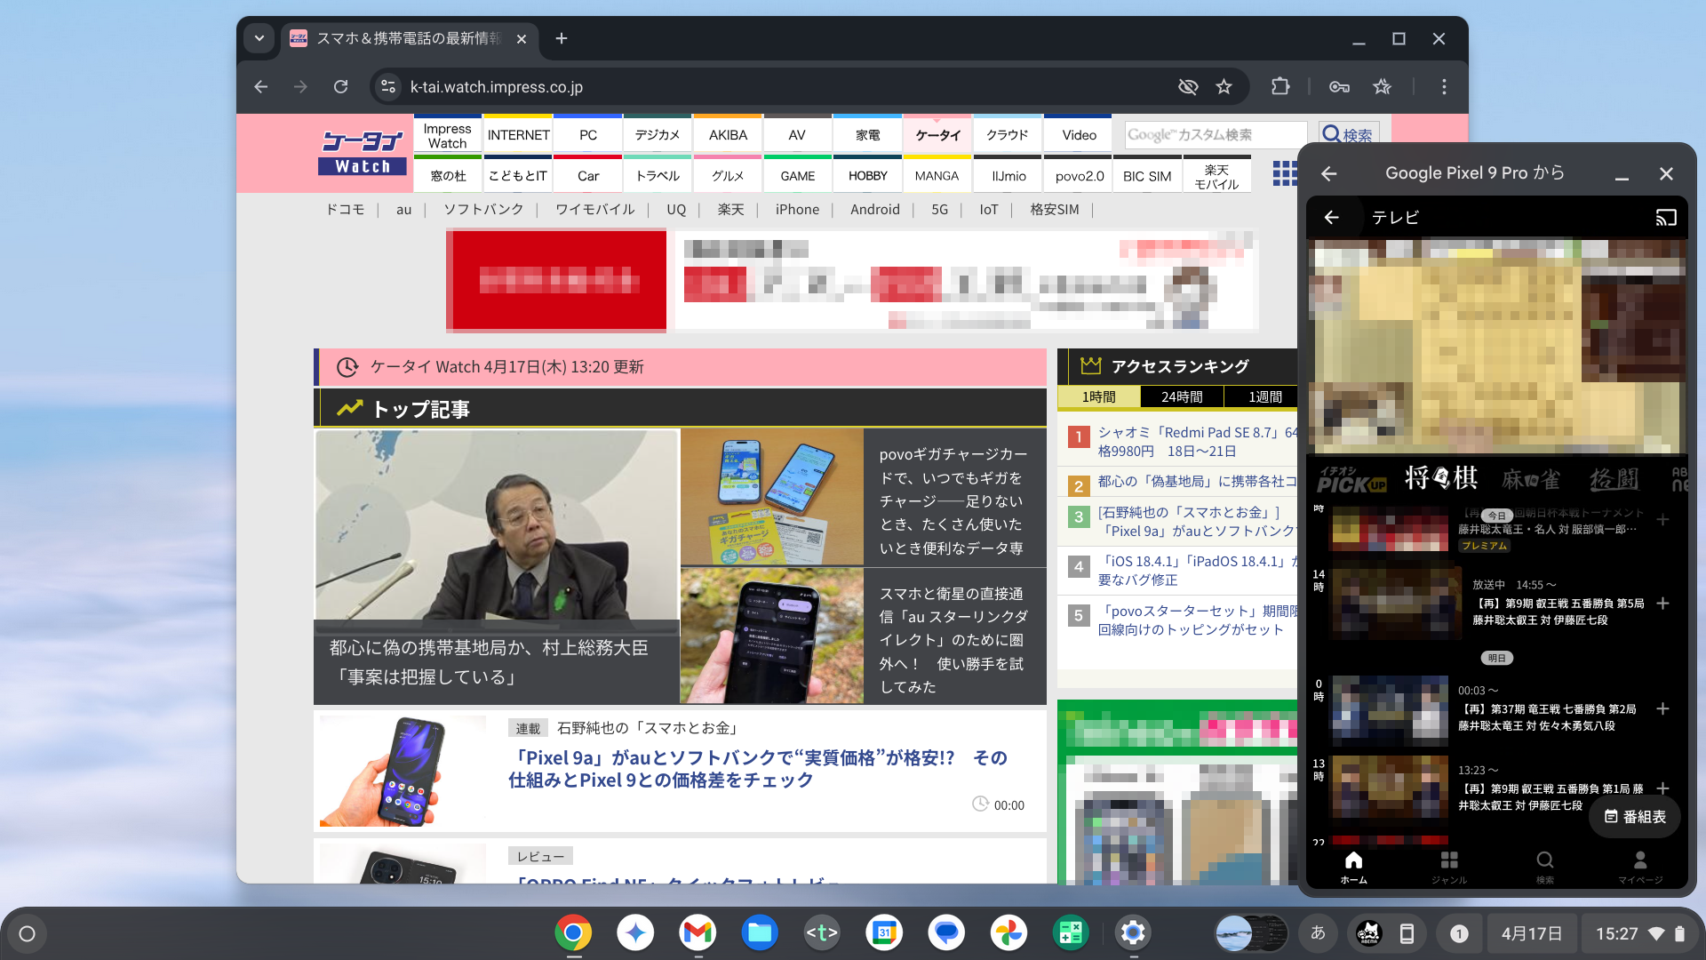Image resolution: width=1706 pixels, height=960 pixels.
Task: Open the povoスターターセット ranking article
Action: pos(1197,620)
